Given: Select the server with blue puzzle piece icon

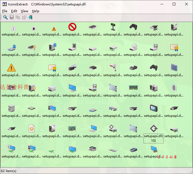Looking at the screenshot, I should [53, 47].
